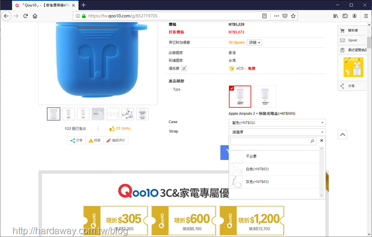372x237 pixels.
Task: Toggle reader view icon in address bar
Action: click(264, 16)
